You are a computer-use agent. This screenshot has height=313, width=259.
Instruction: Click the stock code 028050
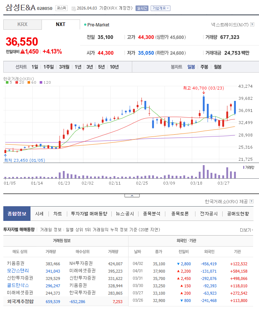(44, 8)
